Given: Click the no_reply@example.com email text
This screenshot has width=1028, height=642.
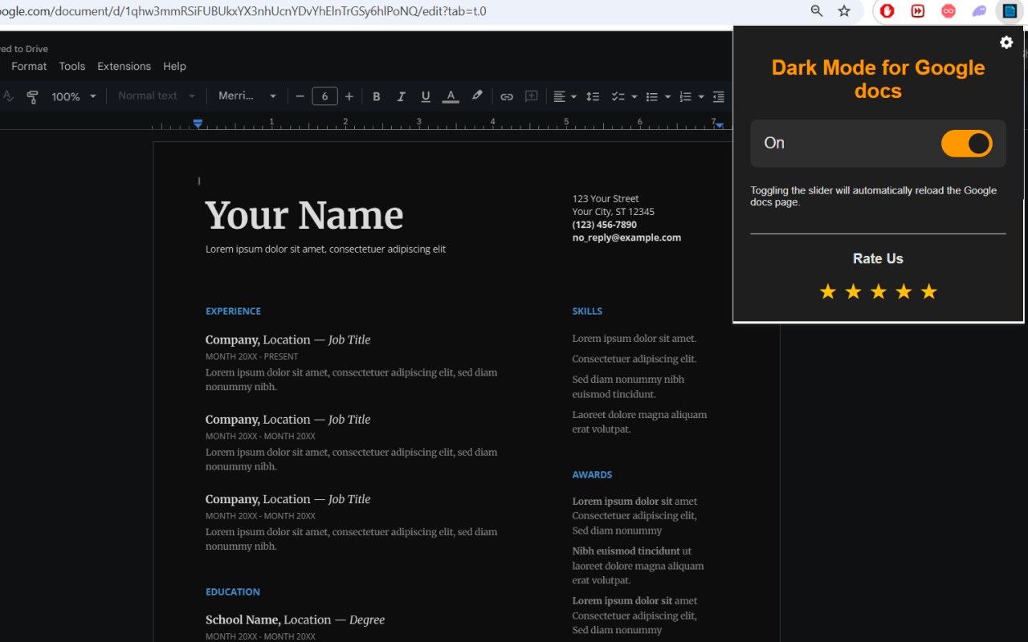Looking at the screenshot, I should (626, 238).
